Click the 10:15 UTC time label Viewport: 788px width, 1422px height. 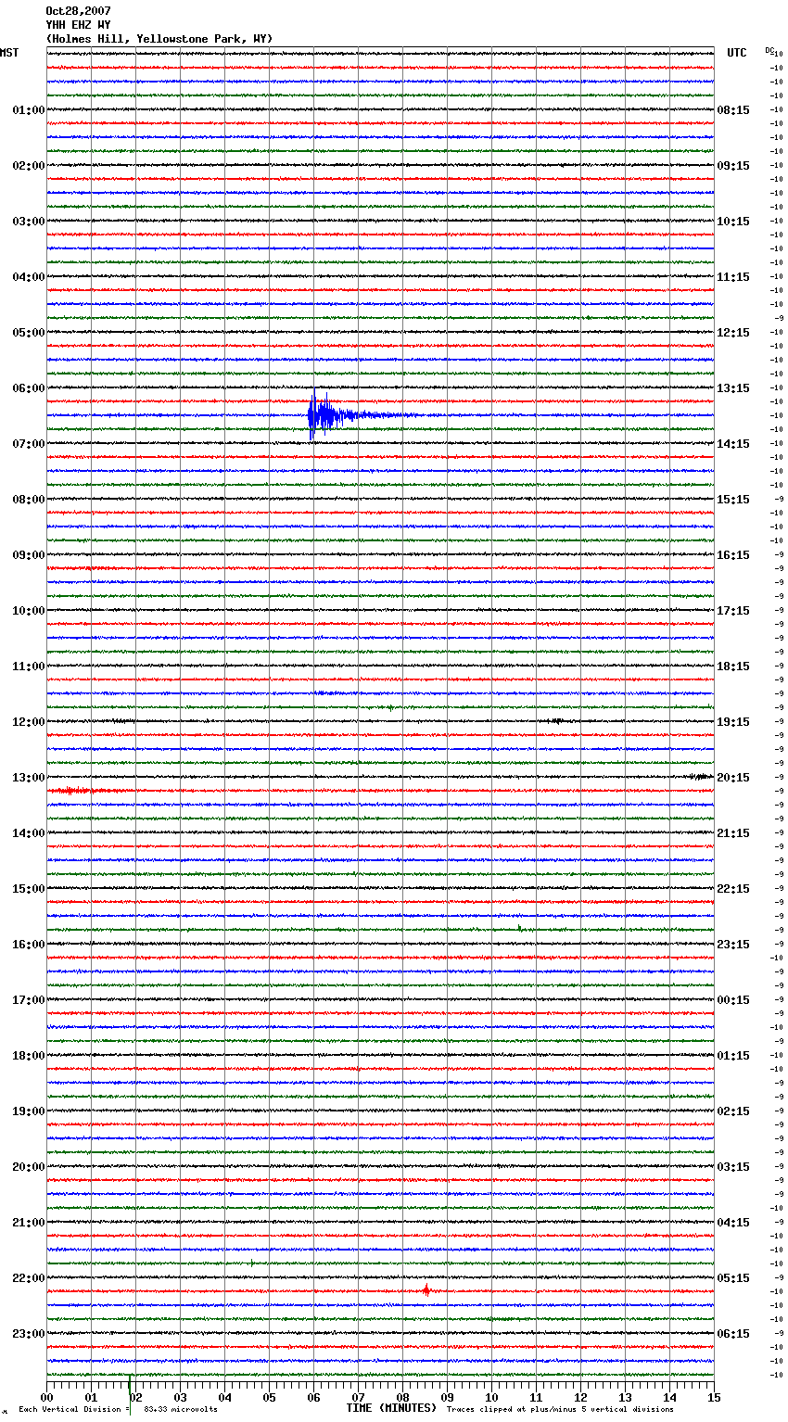coord(733,222)
